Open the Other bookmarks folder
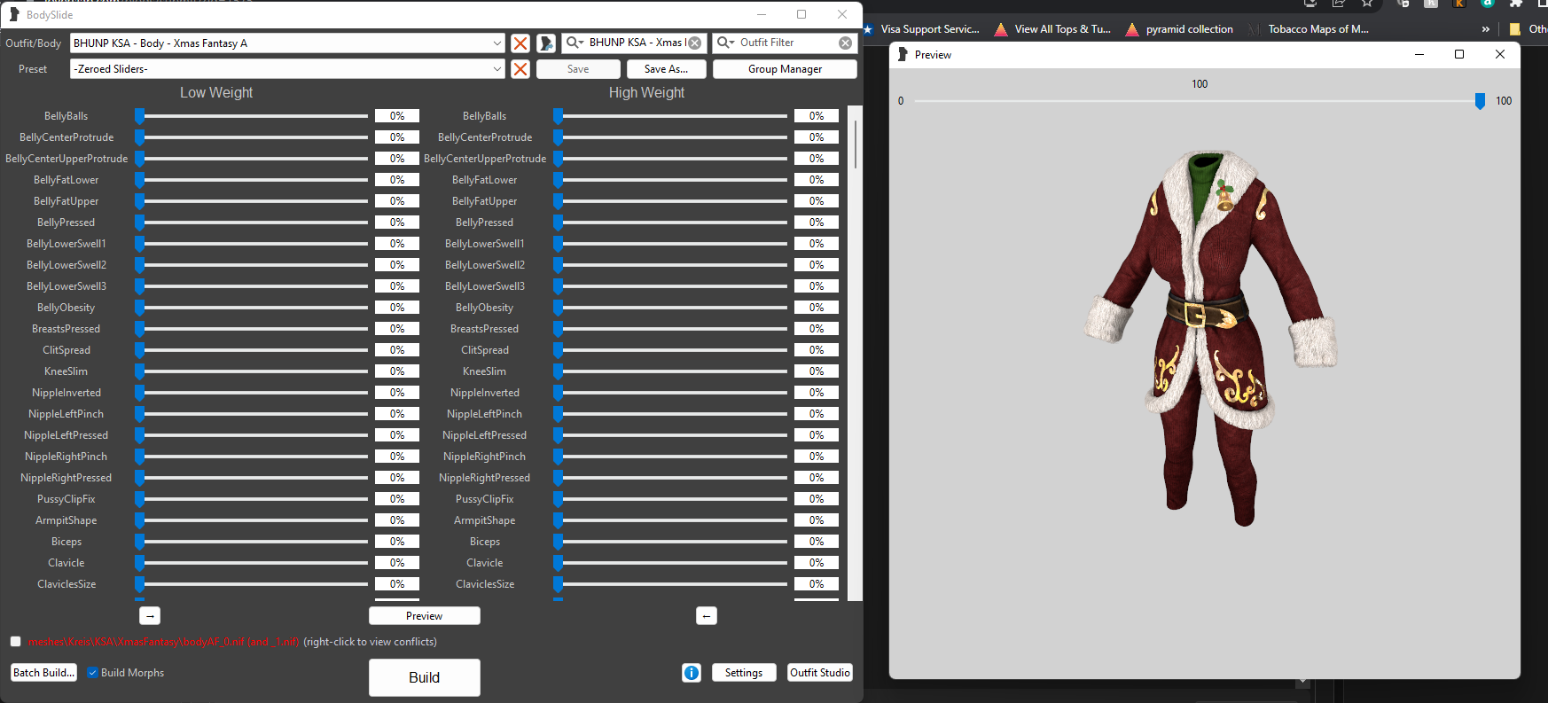Viewport: 1548px width, 703px height. click(1528, 29)
